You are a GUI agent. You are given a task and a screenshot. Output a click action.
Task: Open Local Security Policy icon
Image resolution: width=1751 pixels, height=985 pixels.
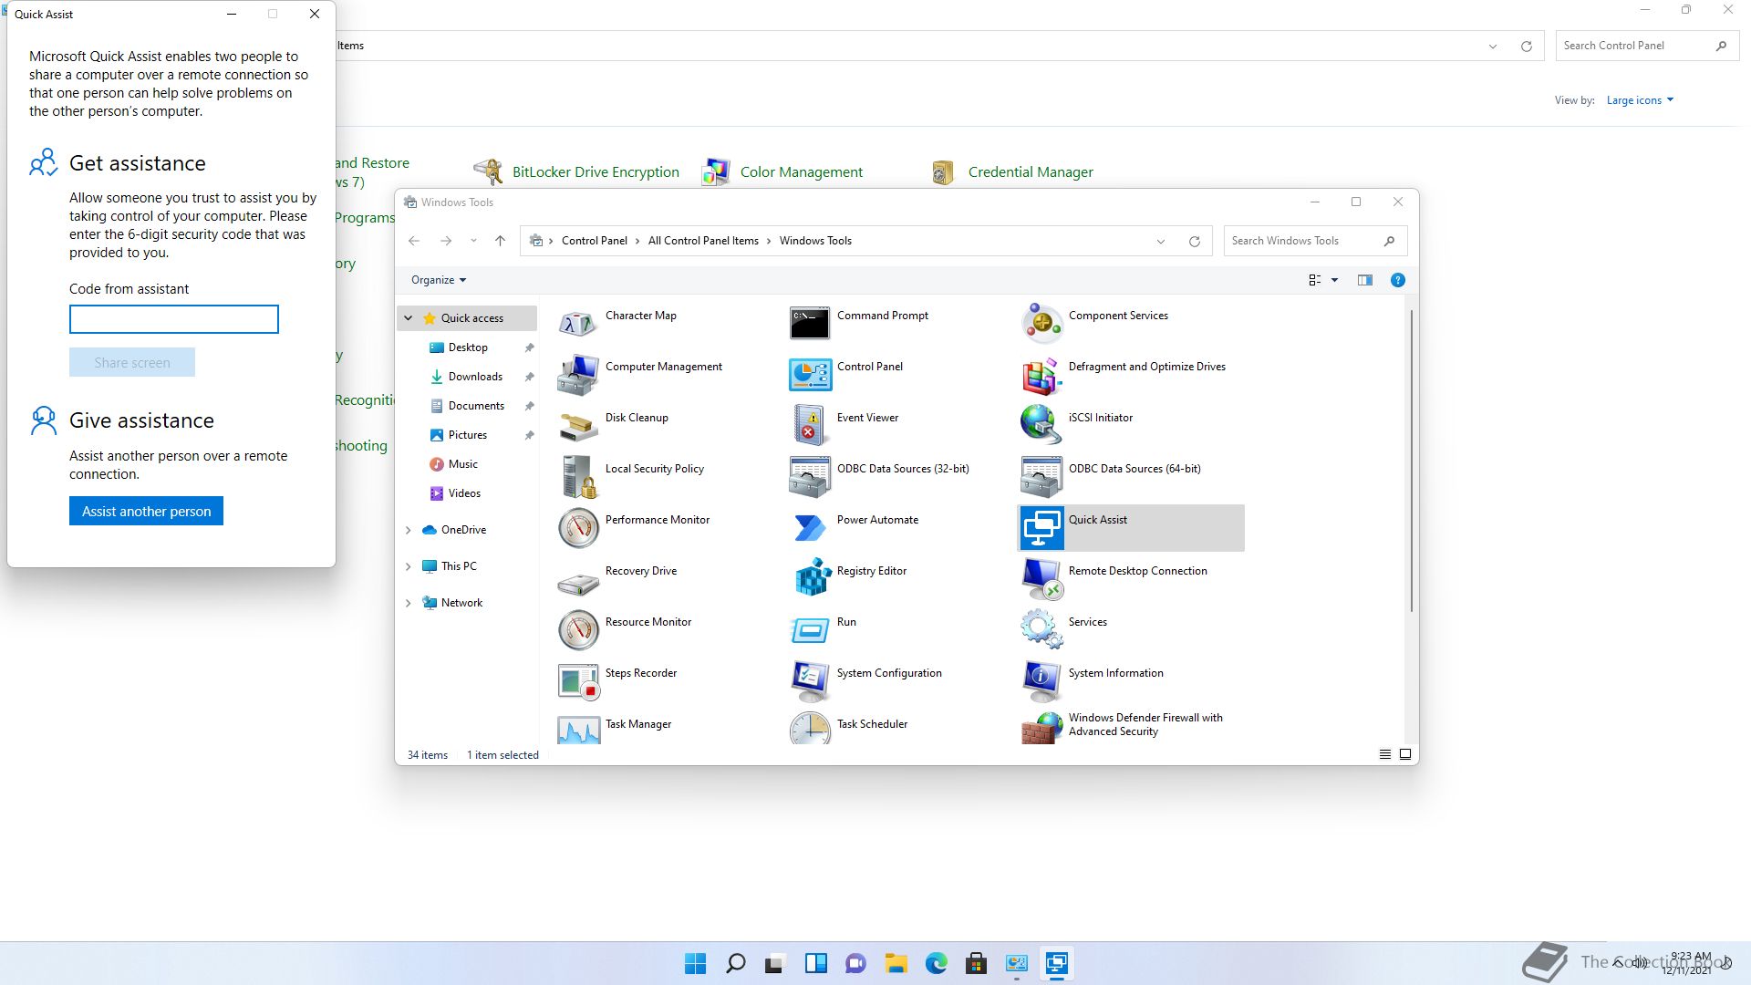pyautogui.click(x=578, y=476)
